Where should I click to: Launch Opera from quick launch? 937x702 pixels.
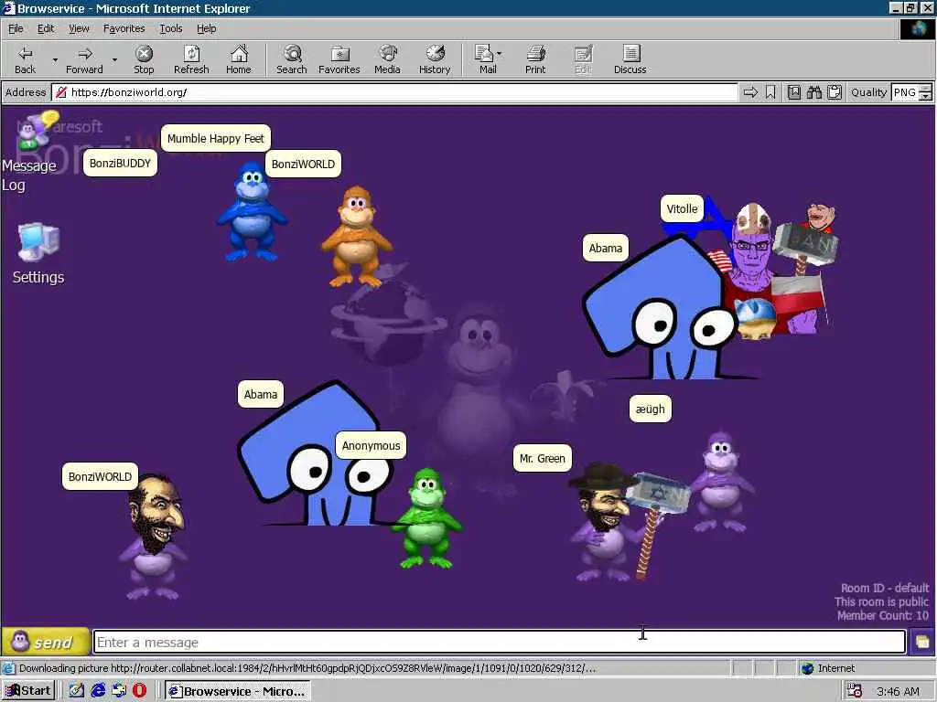(x=139, y=691)
